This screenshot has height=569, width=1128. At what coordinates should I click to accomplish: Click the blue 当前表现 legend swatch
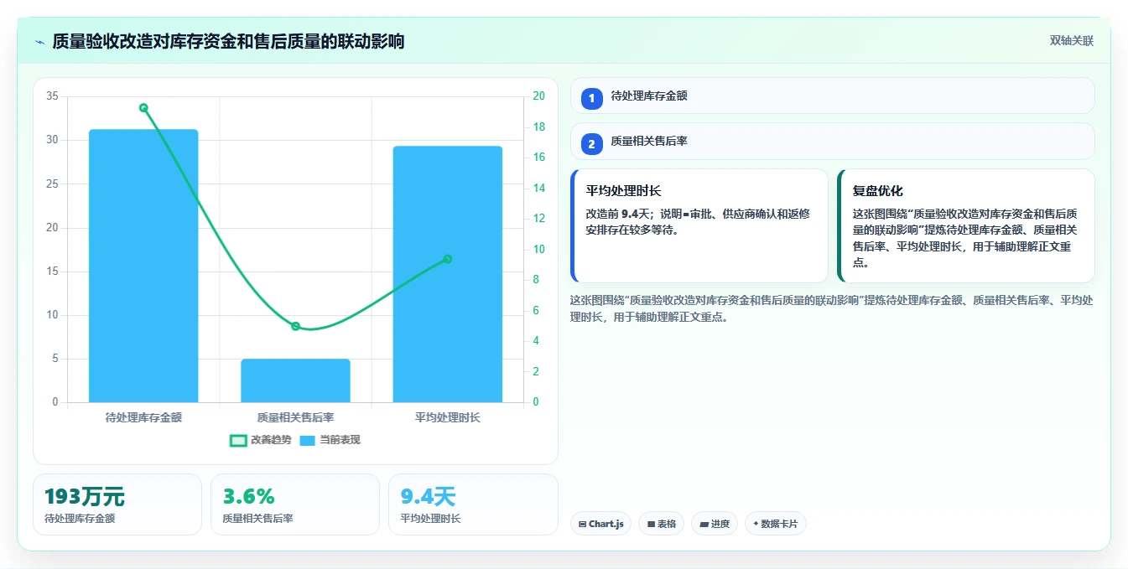pos(308,440)
